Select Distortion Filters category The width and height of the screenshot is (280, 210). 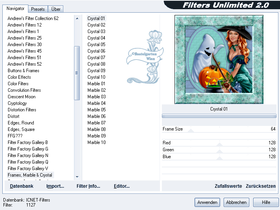pyautogui.click(x=22, y=110)
